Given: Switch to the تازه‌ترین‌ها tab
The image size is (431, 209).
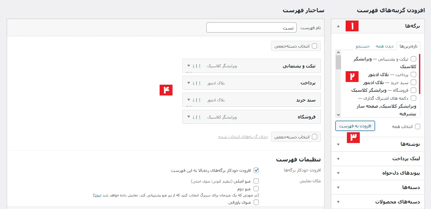Looking at the screenshot, I should tap(409, 46).
